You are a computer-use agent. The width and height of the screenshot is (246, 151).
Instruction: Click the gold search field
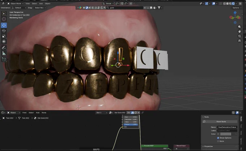coord(125,8)
